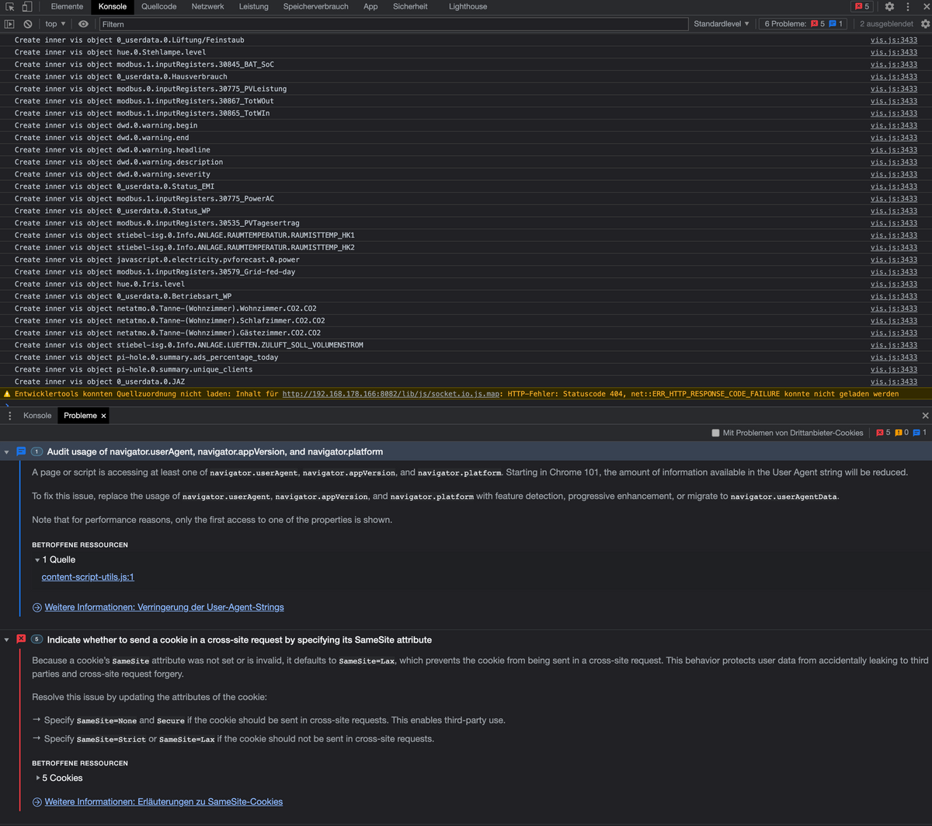
Task: Open 'Verringerung der User-Agent-Strings' info link
Action: pos(164,607)
